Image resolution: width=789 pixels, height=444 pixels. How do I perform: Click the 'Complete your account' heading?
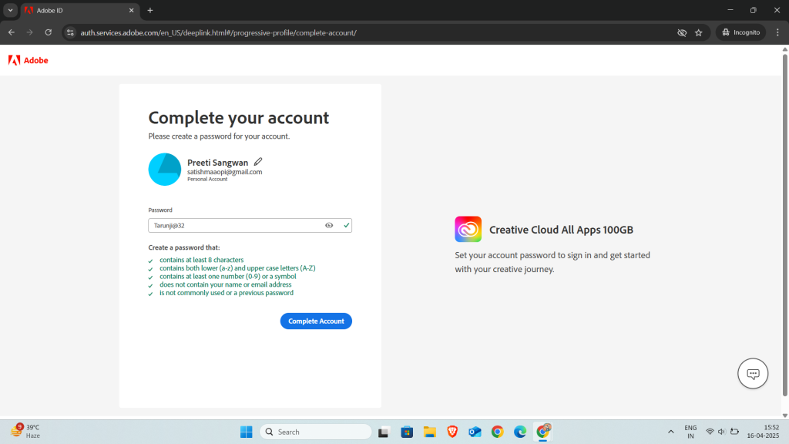239,118
